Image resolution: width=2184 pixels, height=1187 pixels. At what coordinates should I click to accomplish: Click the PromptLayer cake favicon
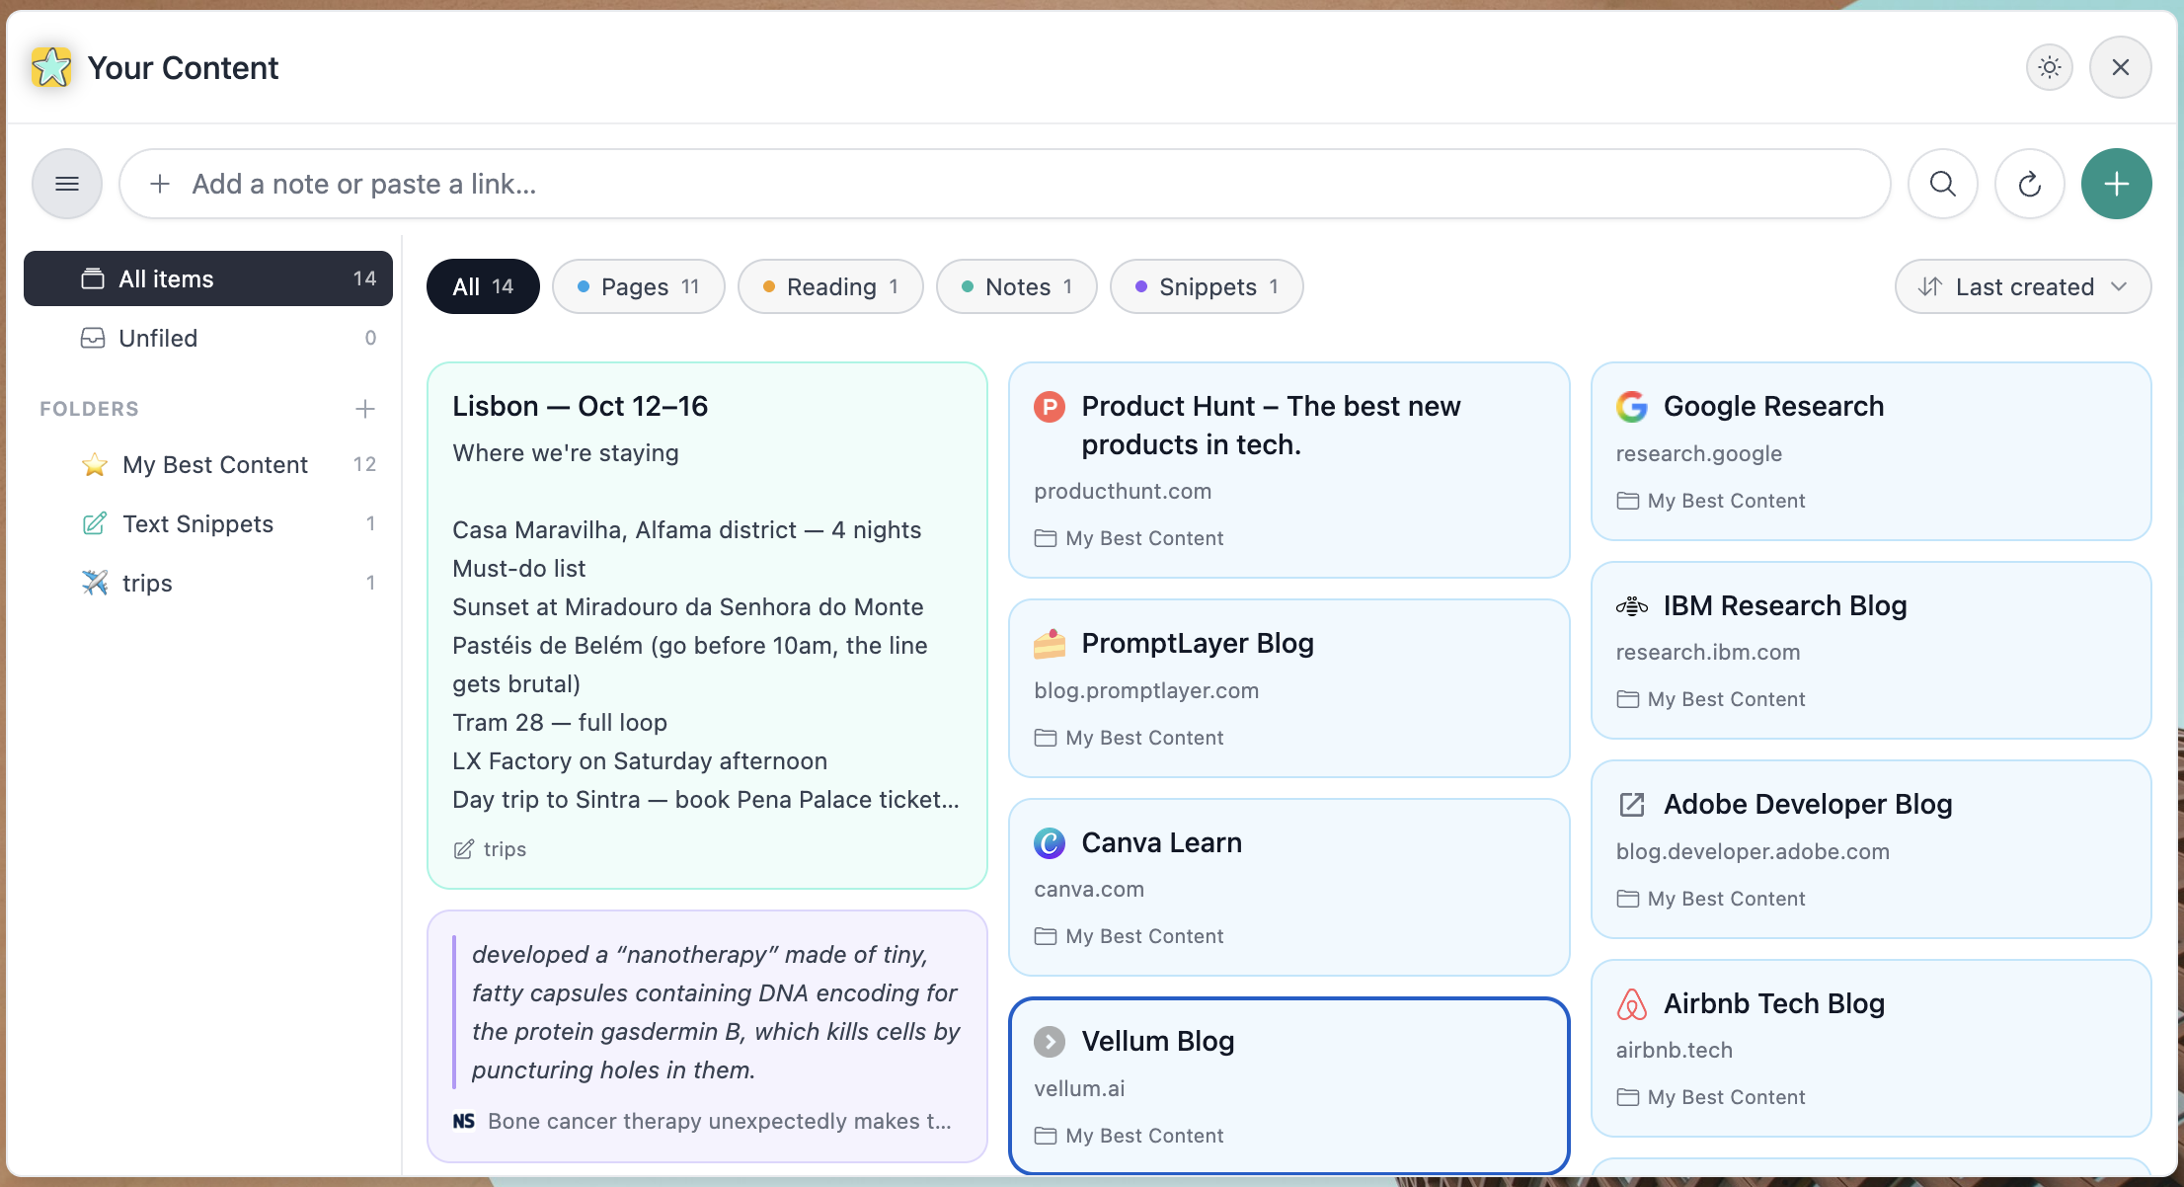pos(1050,643)
